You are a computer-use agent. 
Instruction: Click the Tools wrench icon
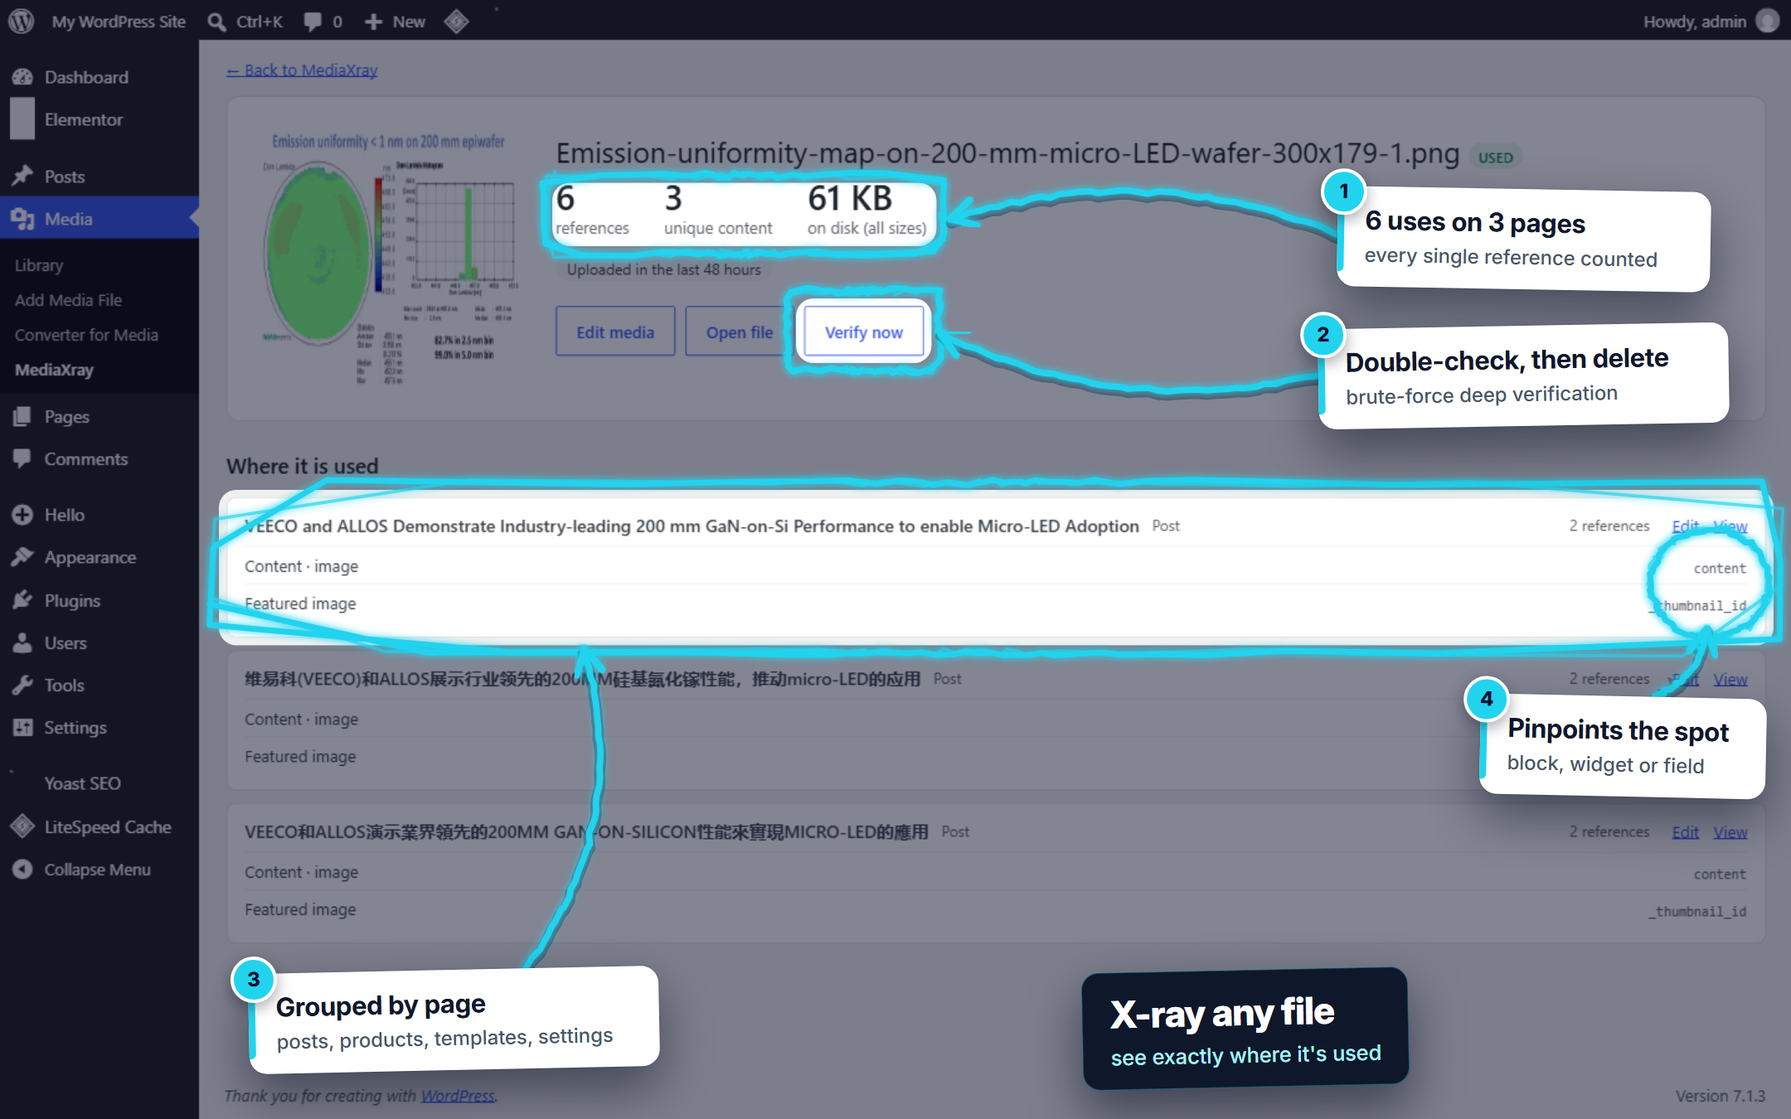click(22, 685)
